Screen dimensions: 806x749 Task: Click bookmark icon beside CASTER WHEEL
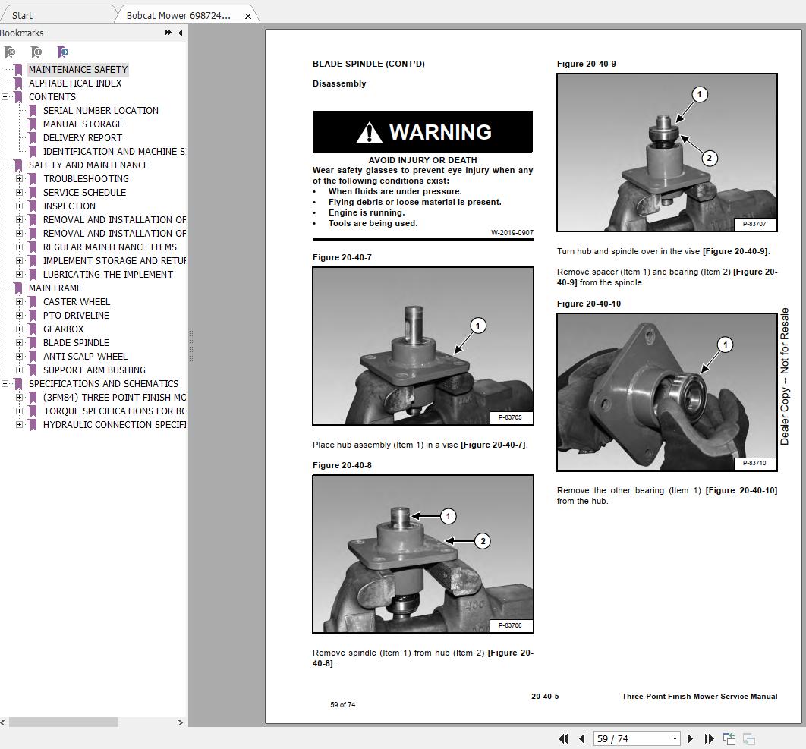(33, 302)
